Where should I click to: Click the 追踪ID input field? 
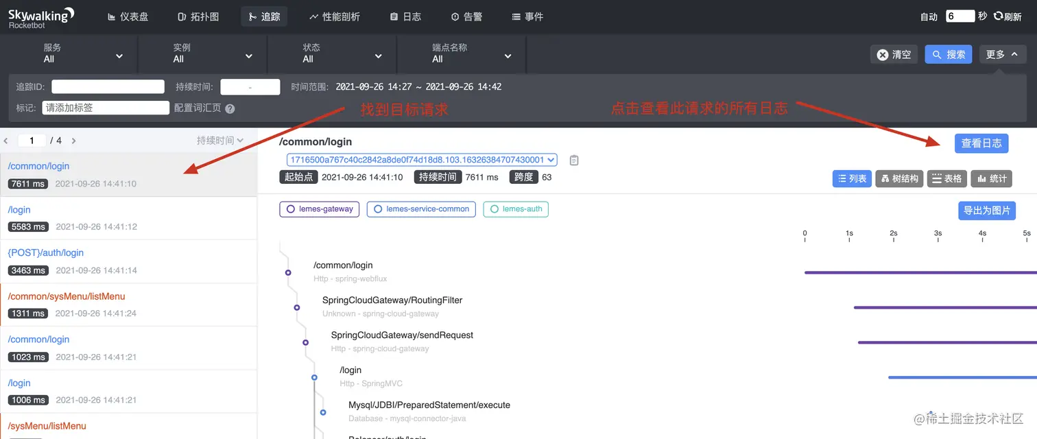tap(108, 86)
